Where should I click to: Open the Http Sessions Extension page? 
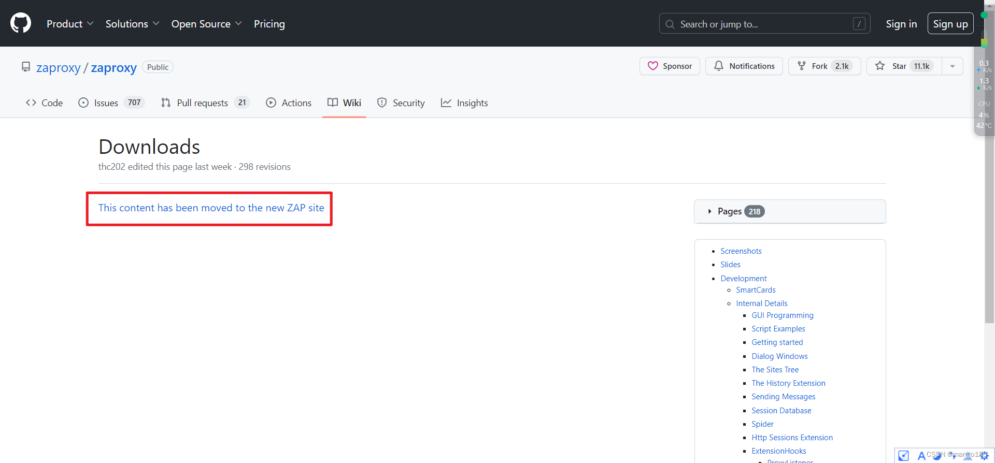coord(792,438)
